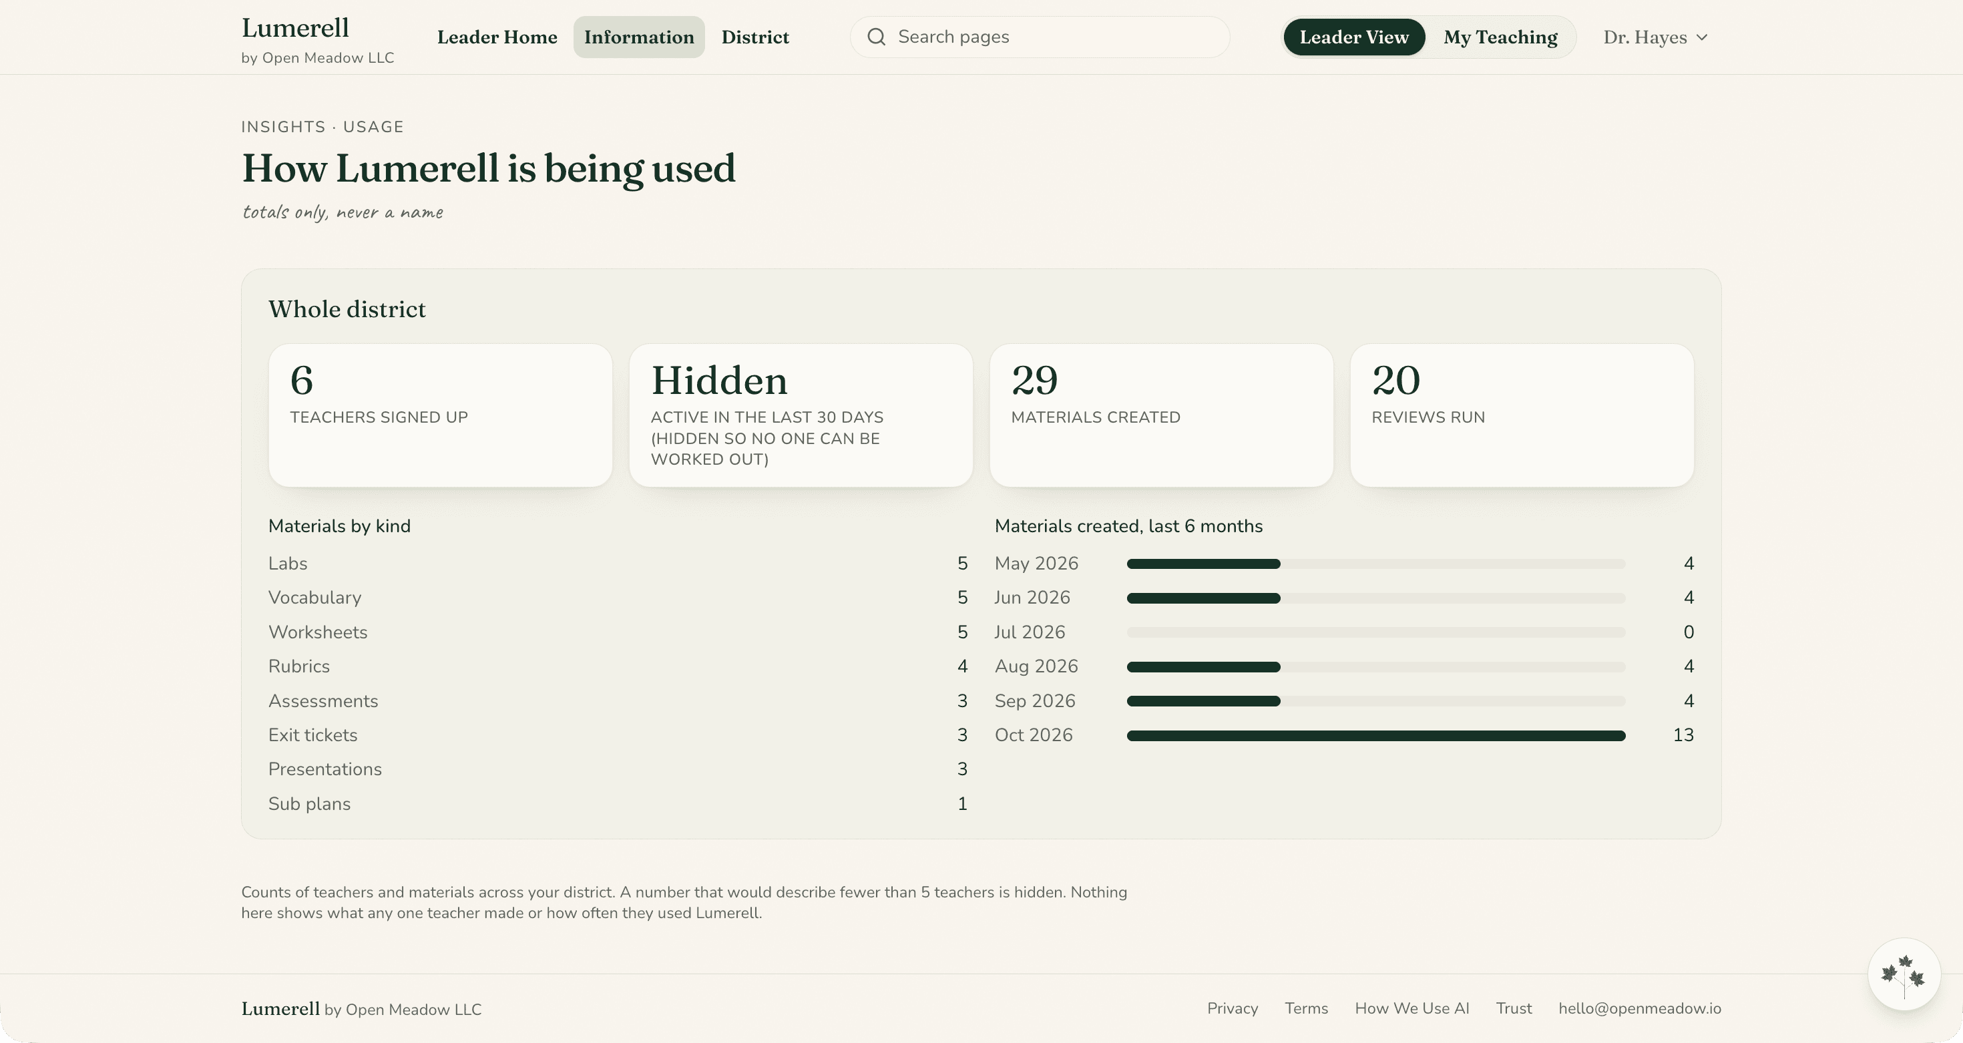Image resolution: width=1963 pixels, height=1043 pixels.
Task: Click the Sep 2026 month label
Action: click(x=1035, y=700)
